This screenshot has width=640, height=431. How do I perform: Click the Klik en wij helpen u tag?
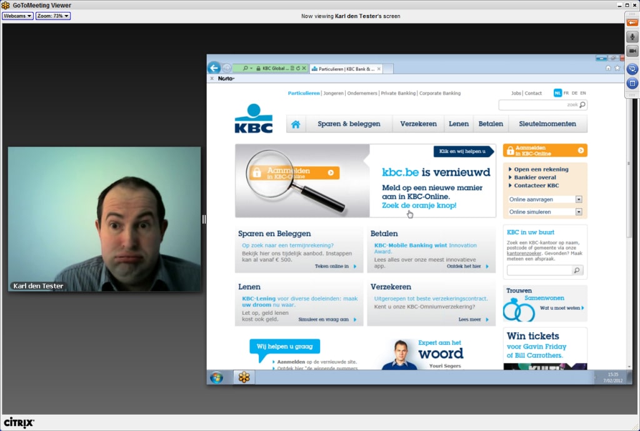(463, 151)
